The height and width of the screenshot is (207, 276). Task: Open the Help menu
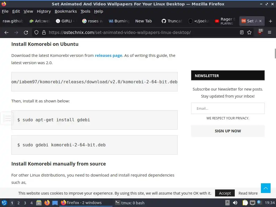99,11
